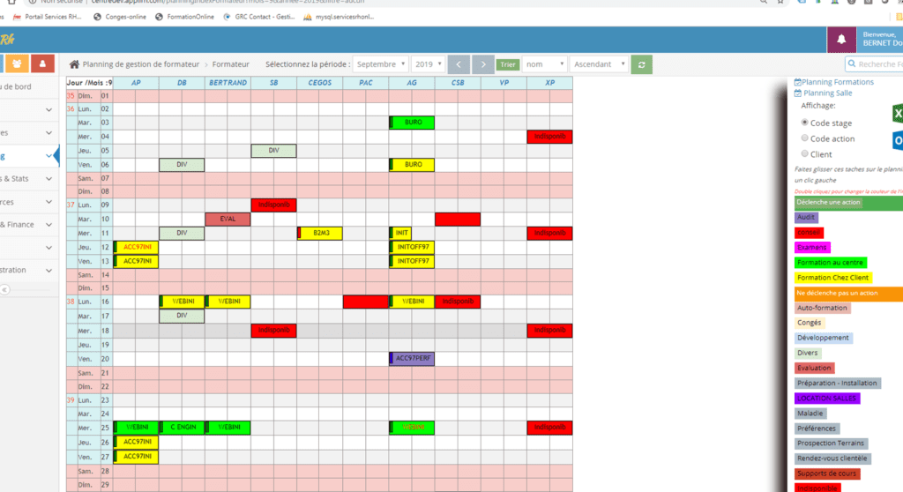Go to next month with right arrow
Image resolution: width=903 pixels, height=492 pixels.
(482, 64)
